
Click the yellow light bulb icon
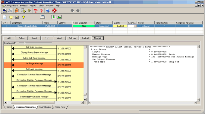[24, 17]
